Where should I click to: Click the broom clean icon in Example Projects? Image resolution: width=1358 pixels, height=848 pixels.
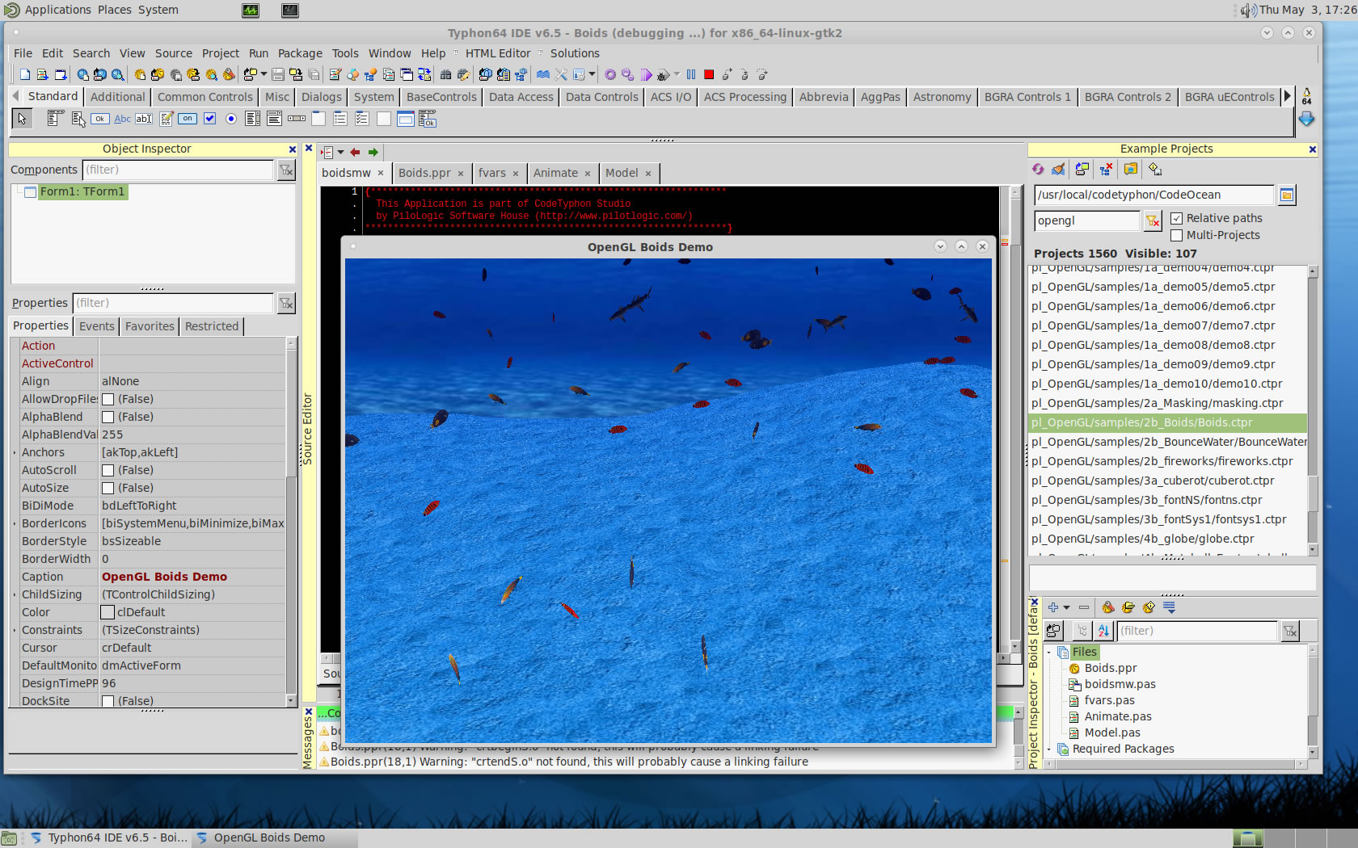1058,169
